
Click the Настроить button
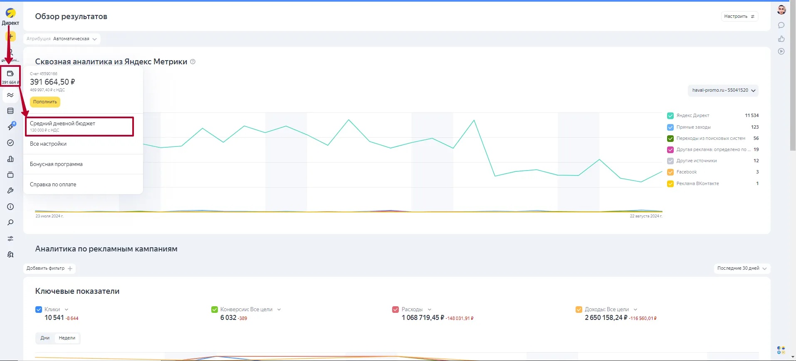(x=739, y=17)
